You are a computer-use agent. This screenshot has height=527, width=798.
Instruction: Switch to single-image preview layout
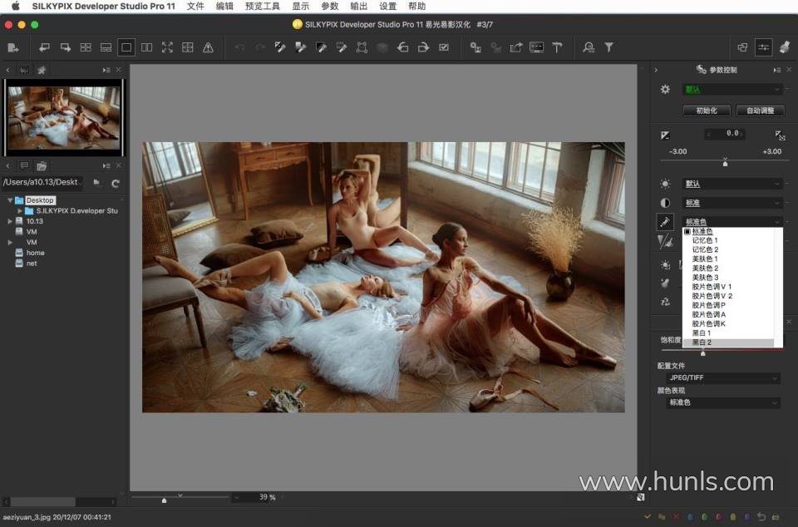pyautogui.click(x=126, y=47)
